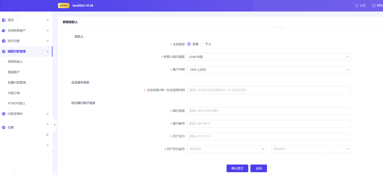Screen dimensions: 383x175
Task: Open the 请选择省 province dropdown
Action: (x=227, y=149)
